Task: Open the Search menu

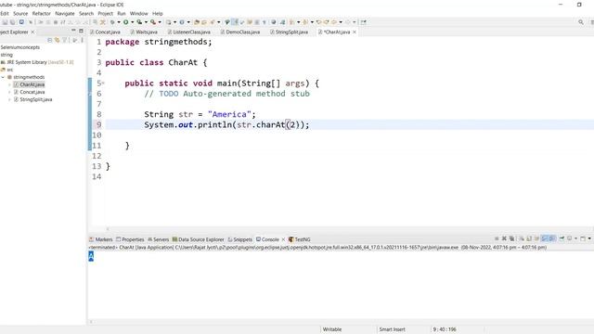Action: [x=86, y=13]
